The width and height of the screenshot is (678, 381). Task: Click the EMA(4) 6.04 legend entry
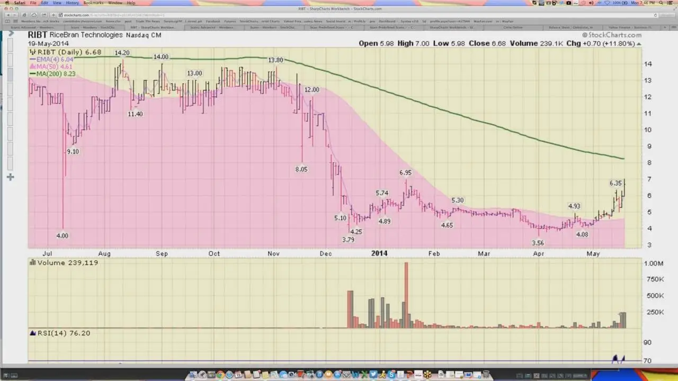tap(51, 60)
